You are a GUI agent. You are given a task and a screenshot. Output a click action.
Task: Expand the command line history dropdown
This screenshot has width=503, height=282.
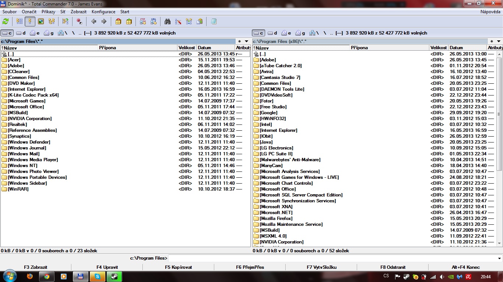pyautogui.click(x=499, y=258)
